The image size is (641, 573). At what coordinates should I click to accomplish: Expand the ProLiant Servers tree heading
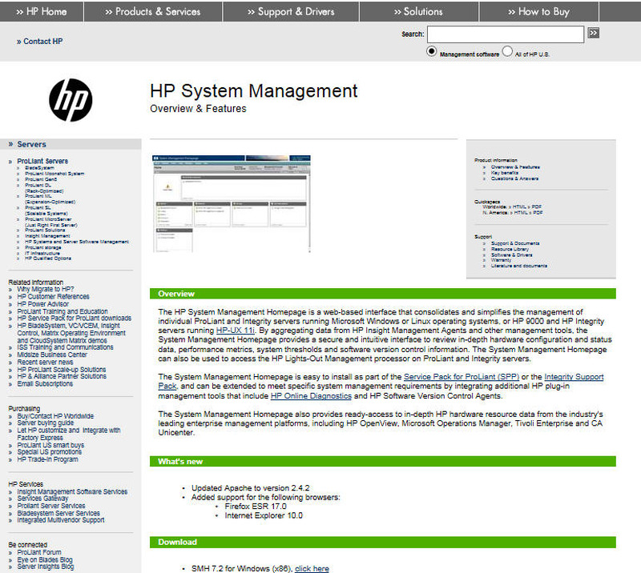click(x=42, y=161)
